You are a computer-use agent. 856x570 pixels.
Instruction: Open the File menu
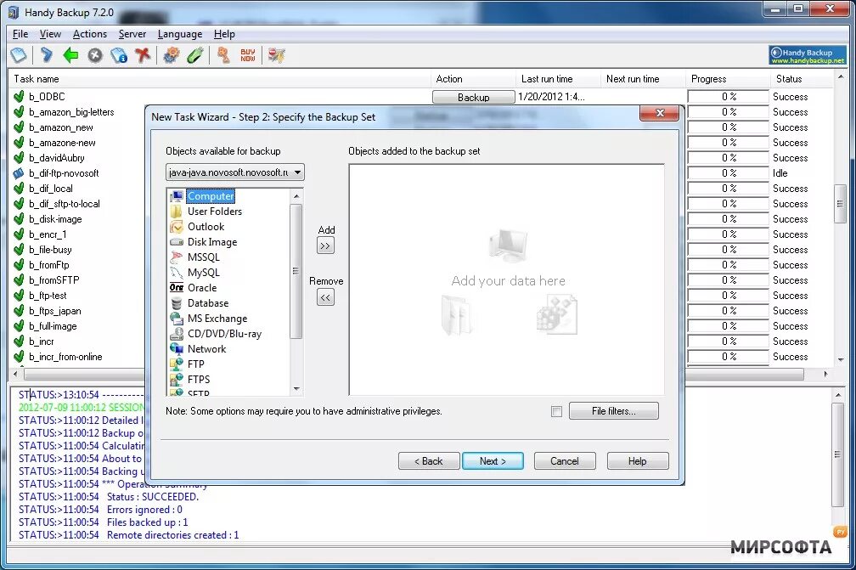(20, 34)
